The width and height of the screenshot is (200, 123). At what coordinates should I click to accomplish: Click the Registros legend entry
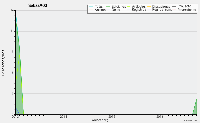pyautogui.click(x=136, y=10)
